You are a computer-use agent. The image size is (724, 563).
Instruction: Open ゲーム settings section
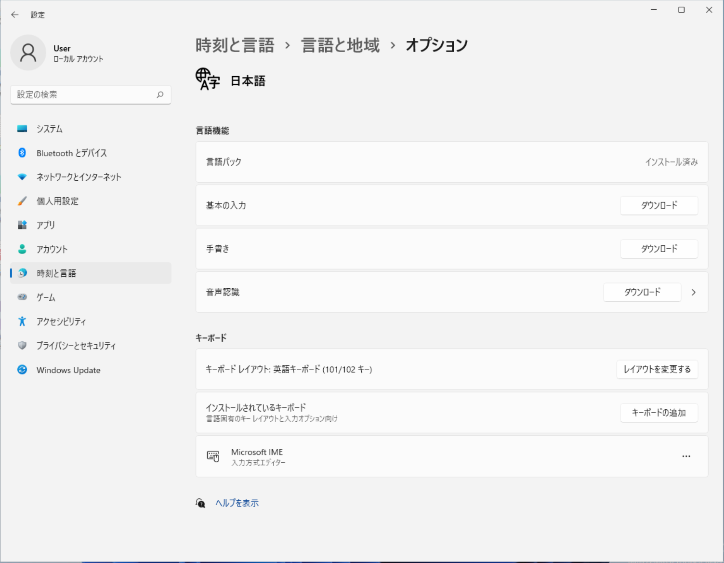point(47,297)
